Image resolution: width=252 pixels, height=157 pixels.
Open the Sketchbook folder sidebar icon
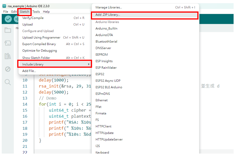pyautogui.click(x=8, y=30)
